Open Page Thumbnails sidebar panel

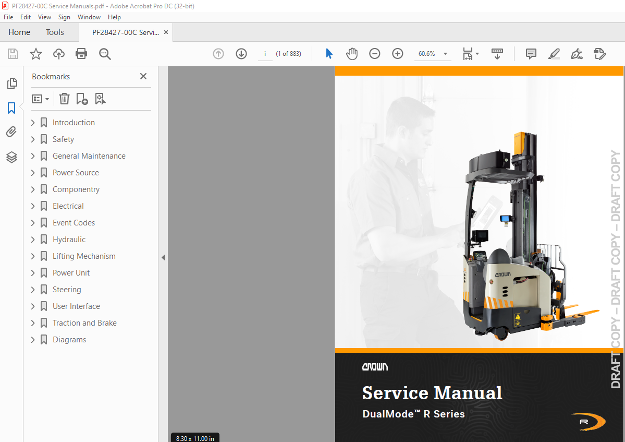pyautogui.click(x=12, y=83)
